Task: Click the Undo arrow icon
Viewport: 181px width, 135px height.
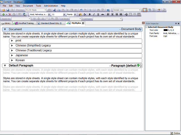Action: (81, 10)
